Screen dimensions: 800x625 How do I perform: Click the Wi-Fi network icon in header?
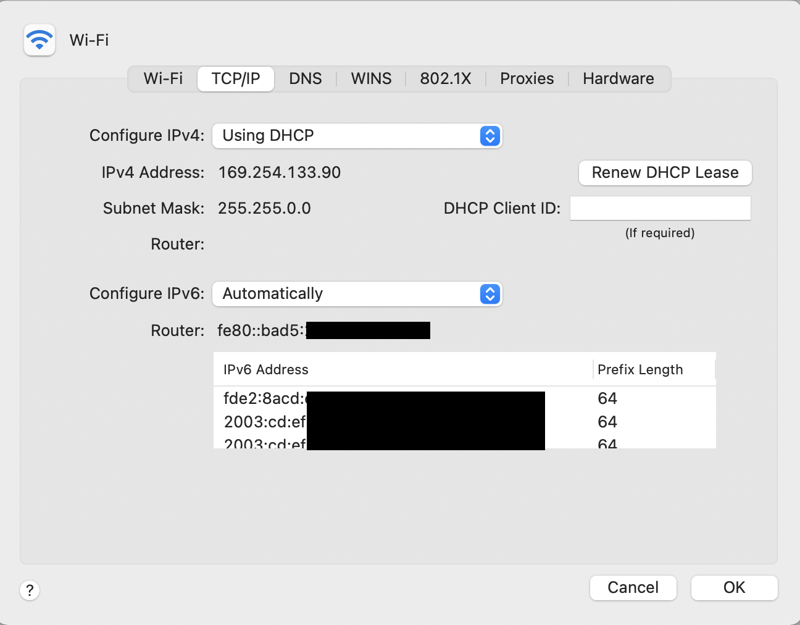click(40, 40)
